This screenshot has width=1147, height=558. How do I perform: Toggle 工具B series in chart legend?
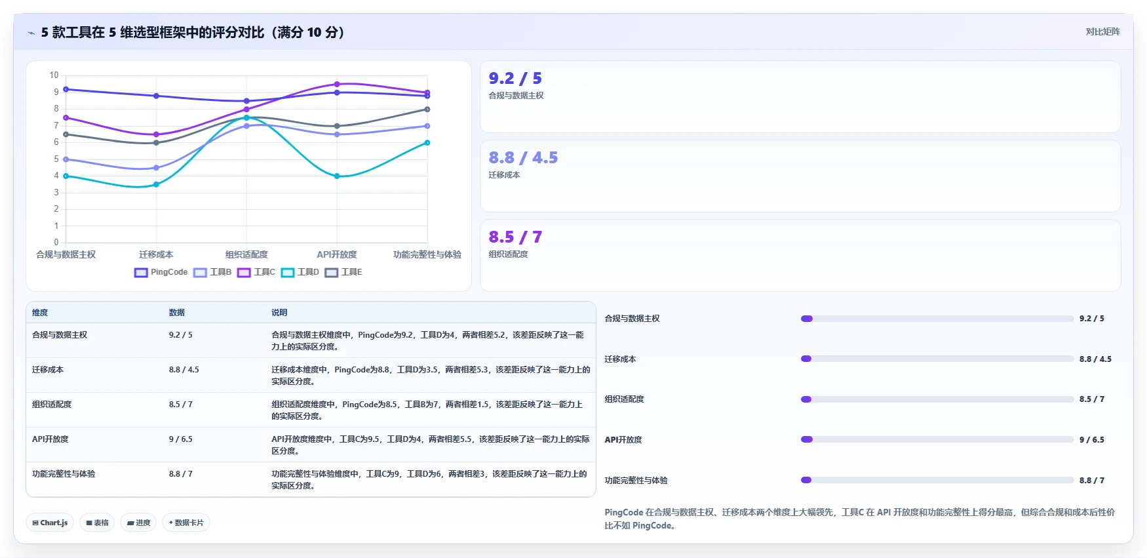pyautogui.click(x=212, y=272)
